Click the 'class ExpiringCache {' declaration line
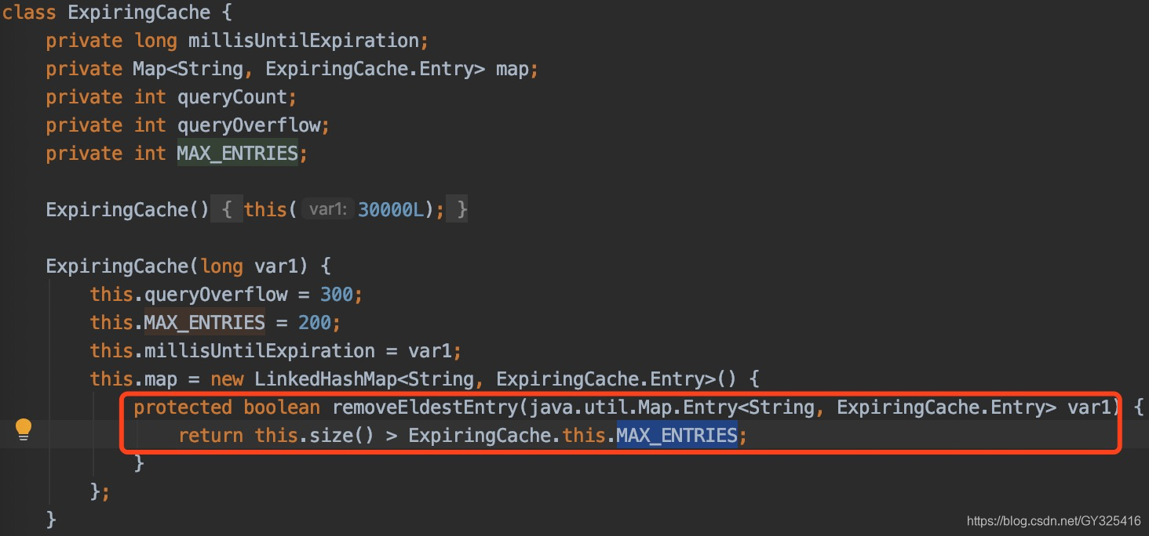 point(117,13)
